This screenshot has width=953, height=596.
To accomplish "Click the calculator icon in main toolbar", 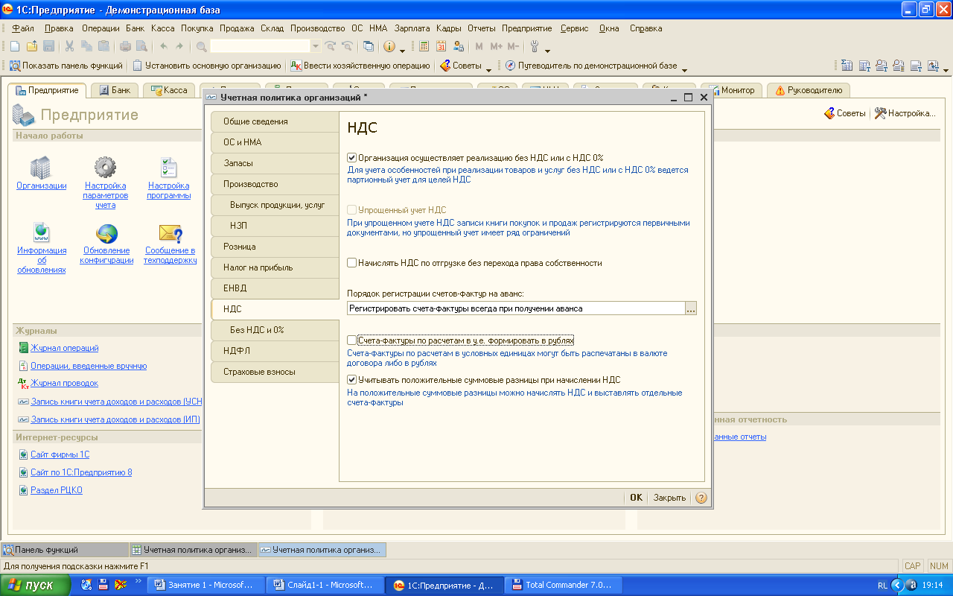I will (424, 46).
